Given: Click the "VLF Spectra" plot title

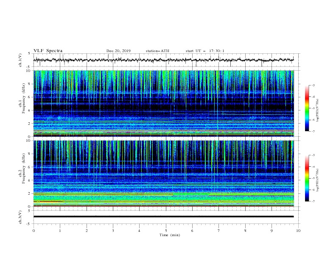Looking at the screenshot, I should click(48, 51).
